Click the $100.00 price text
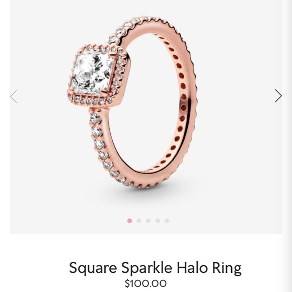The width and height of the screenshot is (292, 292). click(145, 283)
